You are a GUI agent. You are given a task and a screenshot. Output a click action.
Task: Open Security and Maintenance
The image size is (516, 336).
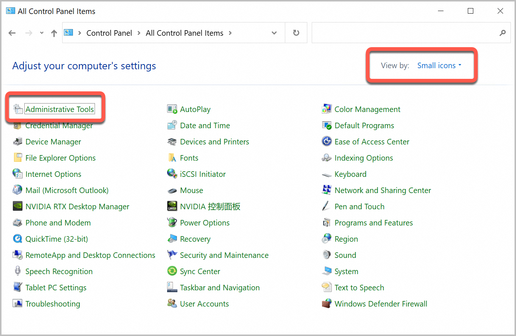click(224, 255)
